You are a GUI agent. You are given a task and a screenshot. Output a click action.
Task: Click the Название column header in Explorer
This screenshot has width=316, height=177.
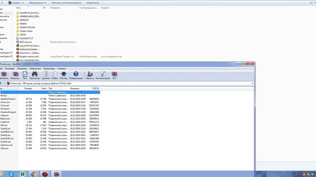click(55, 8)
